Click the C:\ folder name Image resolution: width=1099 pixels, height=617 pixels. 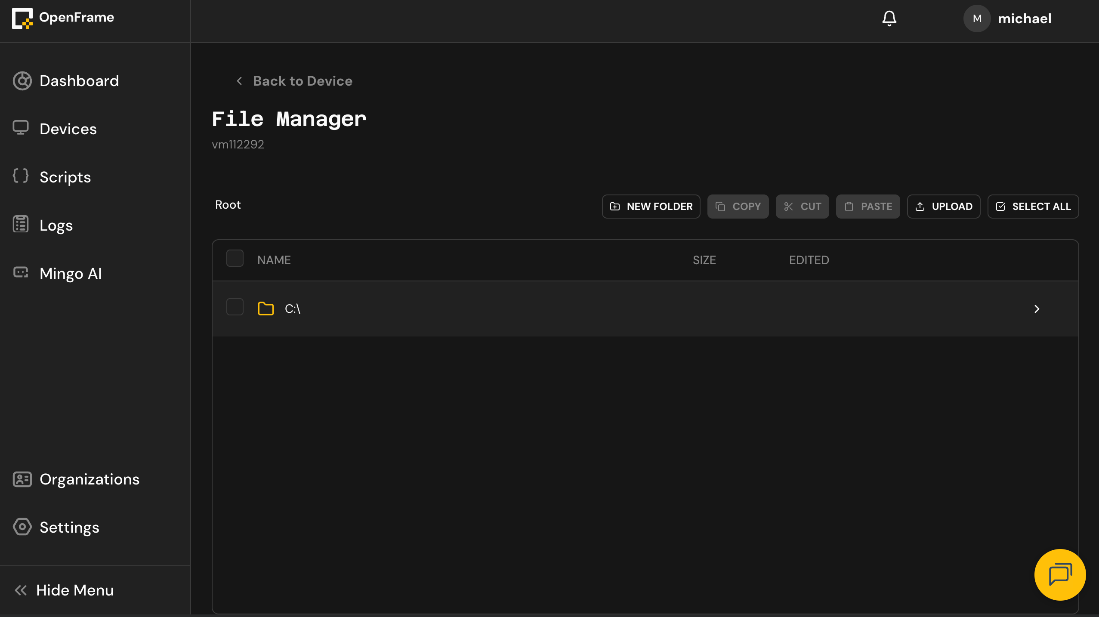pyautogui.click(x=293, y=308)
